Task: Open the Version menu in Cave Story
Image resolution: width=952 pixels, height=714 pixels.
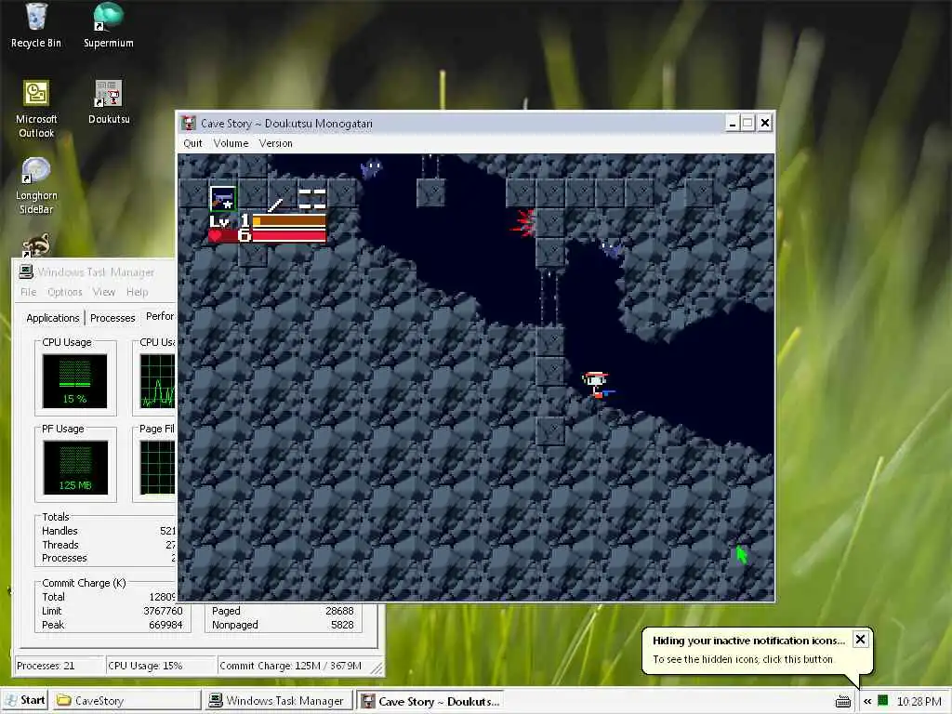Action: click(x=275, y=143)
